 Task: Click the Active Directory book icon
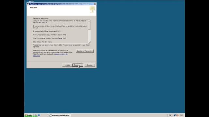pyautogui.click(x=92, y=9)
